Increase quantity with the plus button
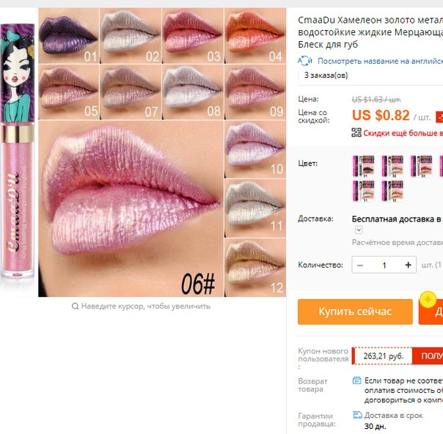This screenshot has height=434, width=443. [x=408, y=265]
